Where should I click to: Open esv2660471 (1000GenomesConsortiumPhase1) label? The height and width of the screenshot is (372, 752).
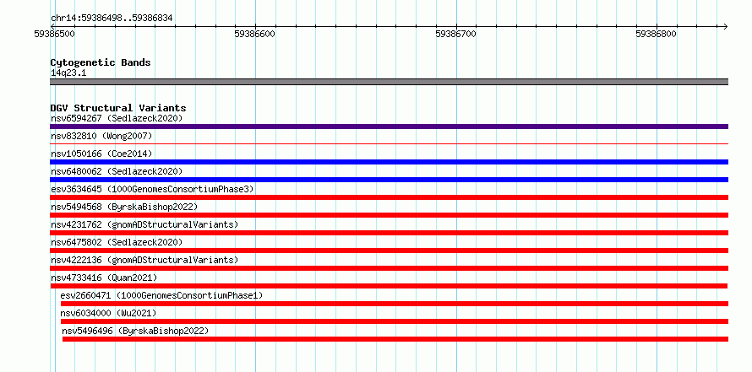(161, 295)
